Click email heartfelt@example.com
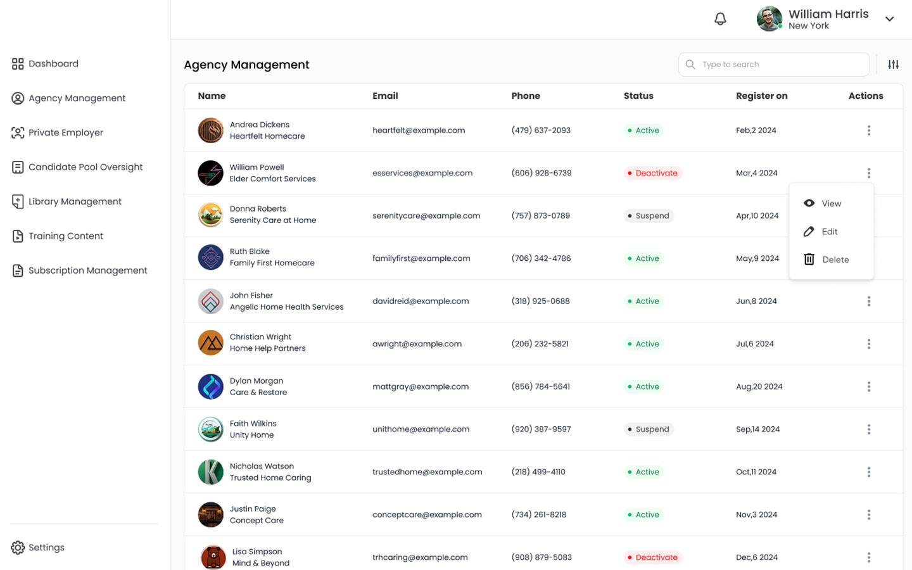The height and width of the screenshot is (570, 912). tap(419, 130)
